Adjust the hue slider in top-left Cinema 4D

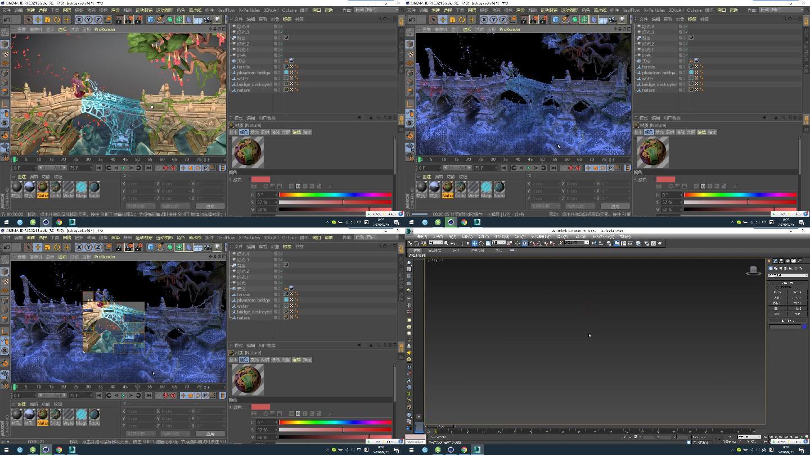pos(335,195)
